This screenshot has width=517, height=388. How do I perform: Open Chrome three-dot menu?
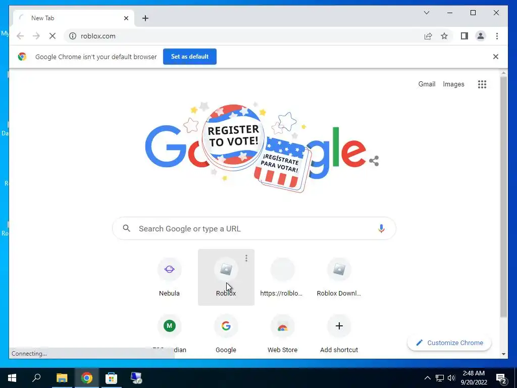tap(497, 36)
